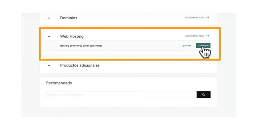
Task: Click the Recomendado heading
Action: pos(59,83)
